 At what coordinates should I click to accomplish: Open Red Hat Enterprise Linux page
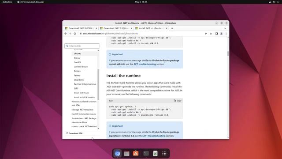tap(85, 84)
